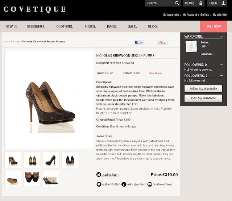Screen dimensions: 232x201
Task: Open the Bags menu
Action: click(x=112, y=26)
